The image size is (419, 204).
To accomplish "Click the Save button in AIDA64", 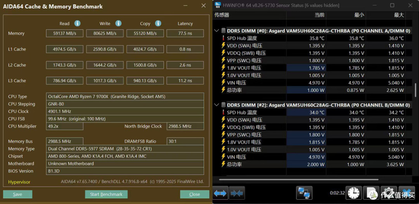I will tap(17, 194).
